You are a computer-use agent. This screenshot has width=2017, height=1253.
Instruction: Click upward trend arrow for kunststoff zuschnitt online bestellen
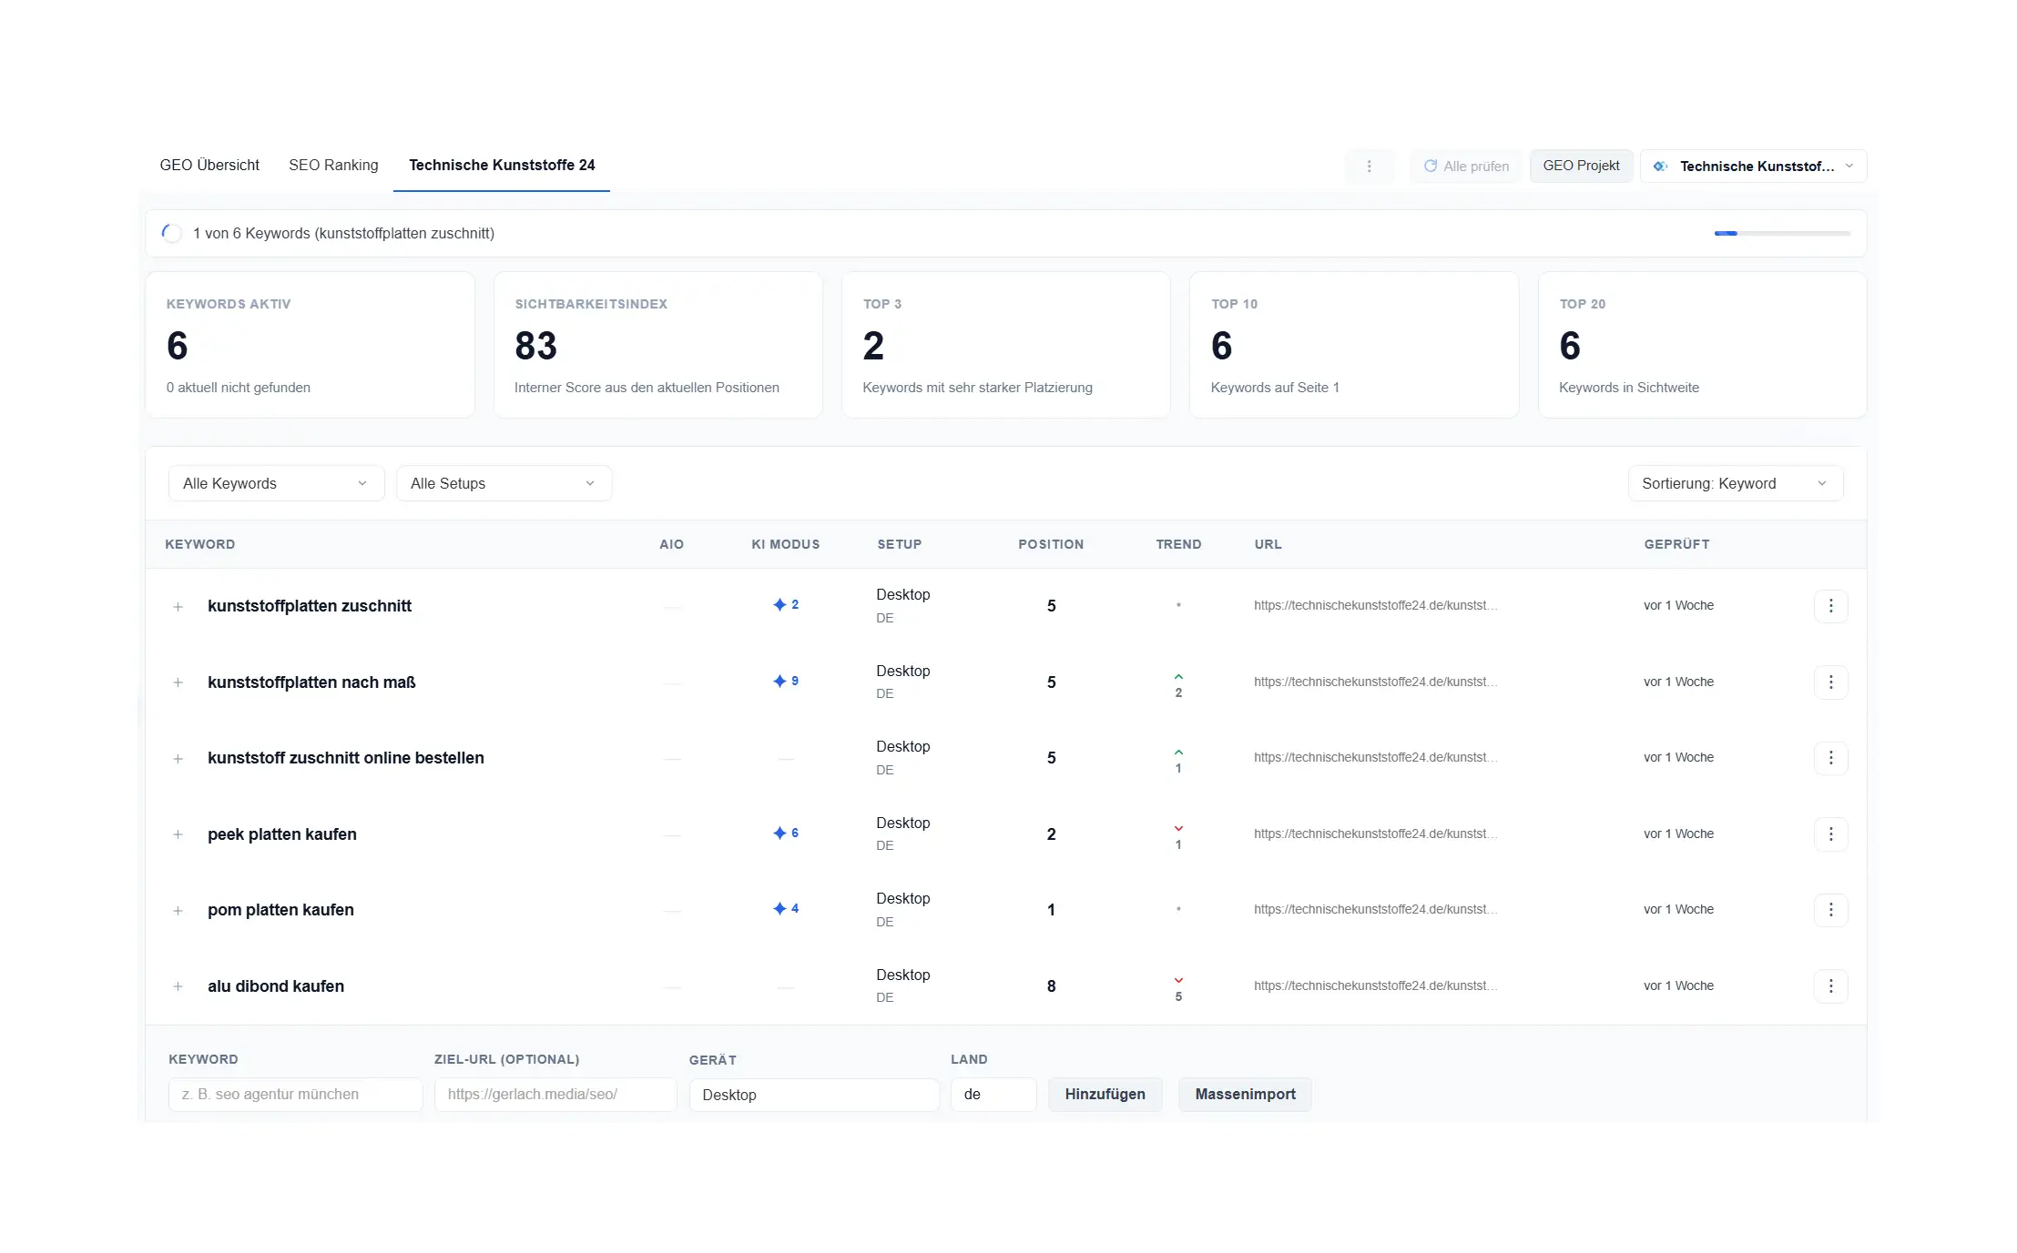(x=1178, y=753)
